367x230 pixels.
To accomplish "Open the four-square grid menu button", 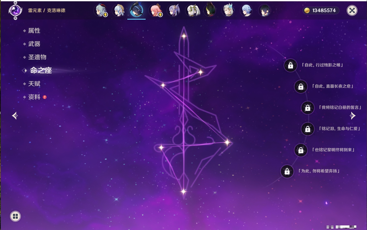I will pyautogui.click(x=15, y=216).
